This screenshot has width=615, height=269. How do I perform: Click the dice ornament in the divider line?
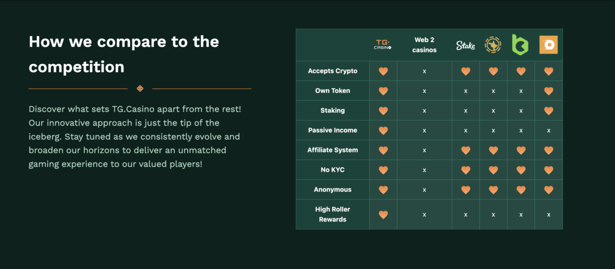pos(140,89)
